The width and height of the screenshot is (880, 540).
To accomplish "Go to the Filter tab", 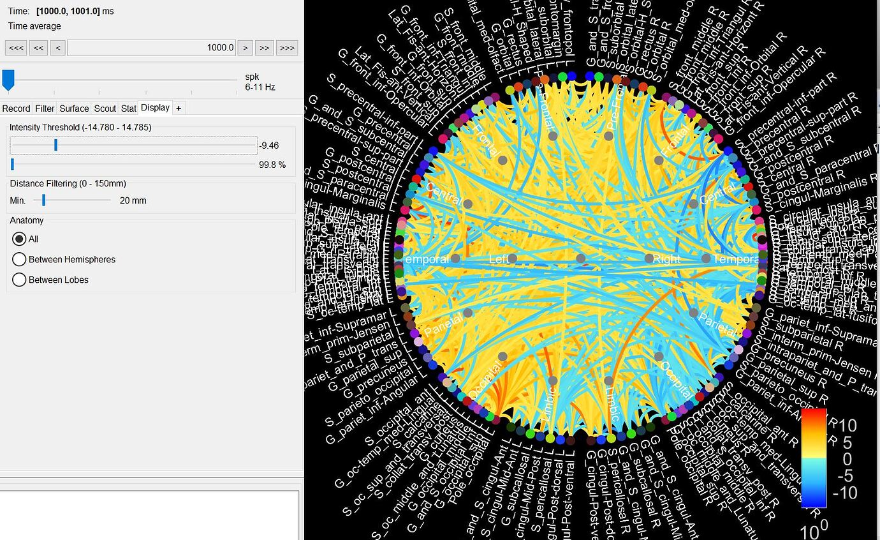I will point(45,109).
